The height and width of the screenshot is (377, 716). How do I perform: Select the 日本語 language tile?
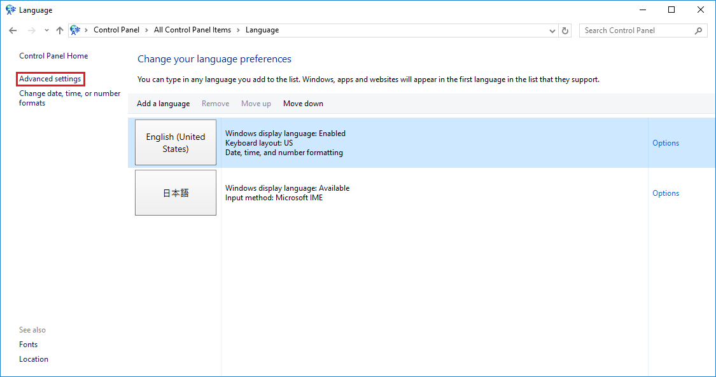click(176, 193)
